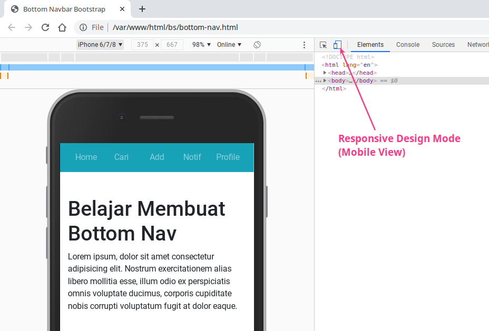
Task: Expand the body element in Elements panel
Action: coord(326,81)
